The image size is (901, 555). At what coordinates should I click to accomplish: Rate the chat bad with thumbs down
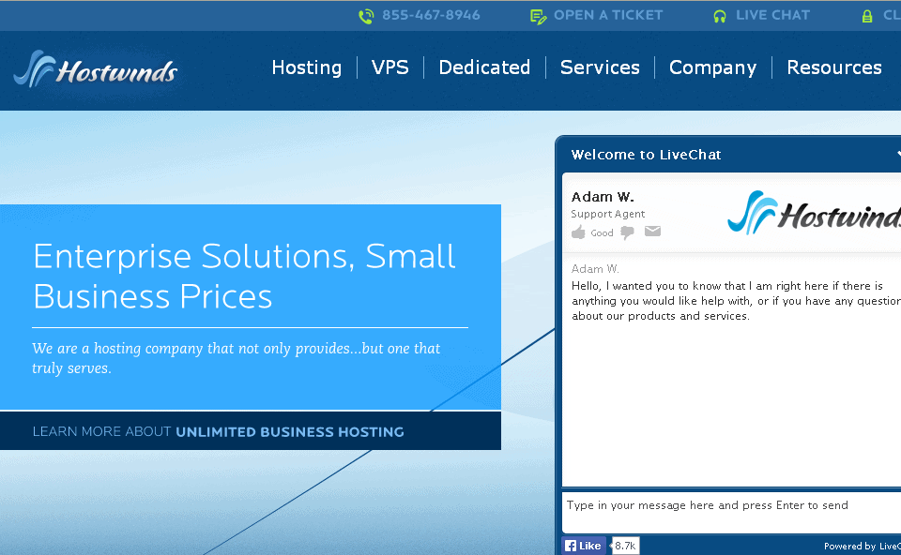click(627, 232)
